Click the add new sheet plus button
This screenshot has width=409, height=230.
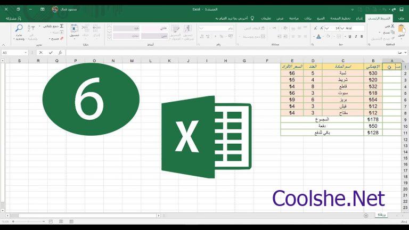tap(366, 216)
